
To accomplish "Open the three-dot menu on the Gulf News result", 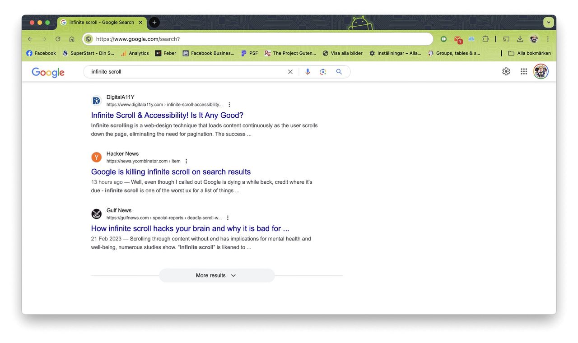I will pyautogui.click(x=228, y=218).
